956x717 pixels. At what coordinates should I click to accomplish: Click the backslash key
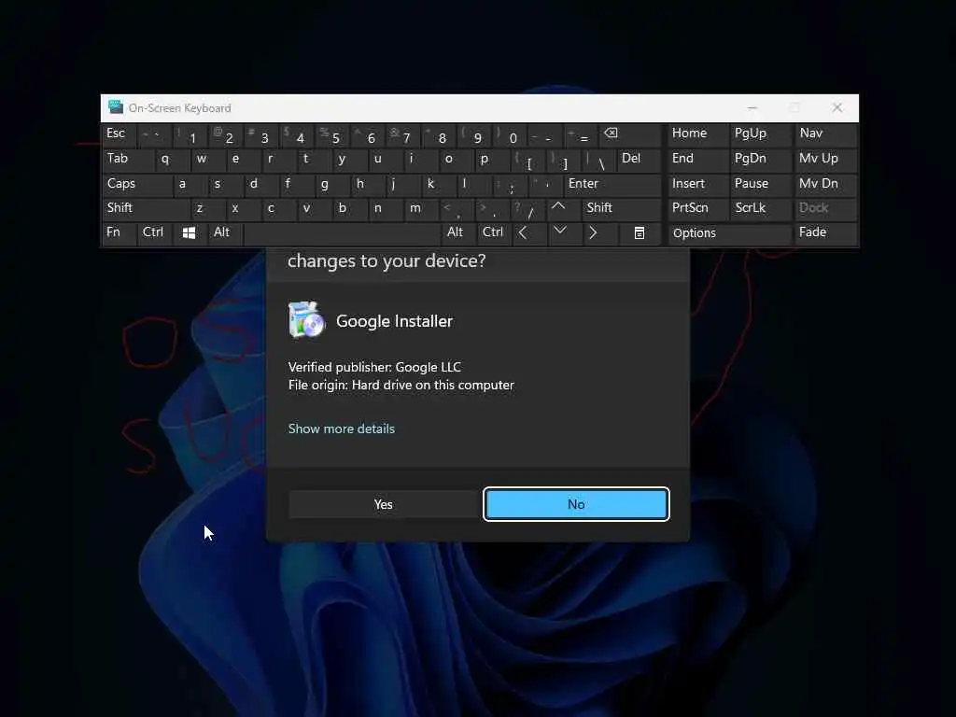[598, 161]
